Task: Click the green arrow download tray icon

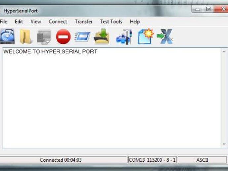Action: click(x=102, y=36)
